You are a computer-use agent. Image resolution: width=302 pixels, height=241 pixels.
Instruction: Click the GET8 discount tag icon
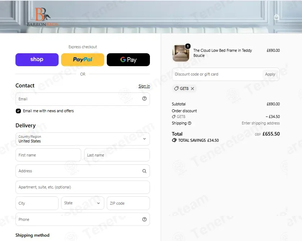coord(176,88)
